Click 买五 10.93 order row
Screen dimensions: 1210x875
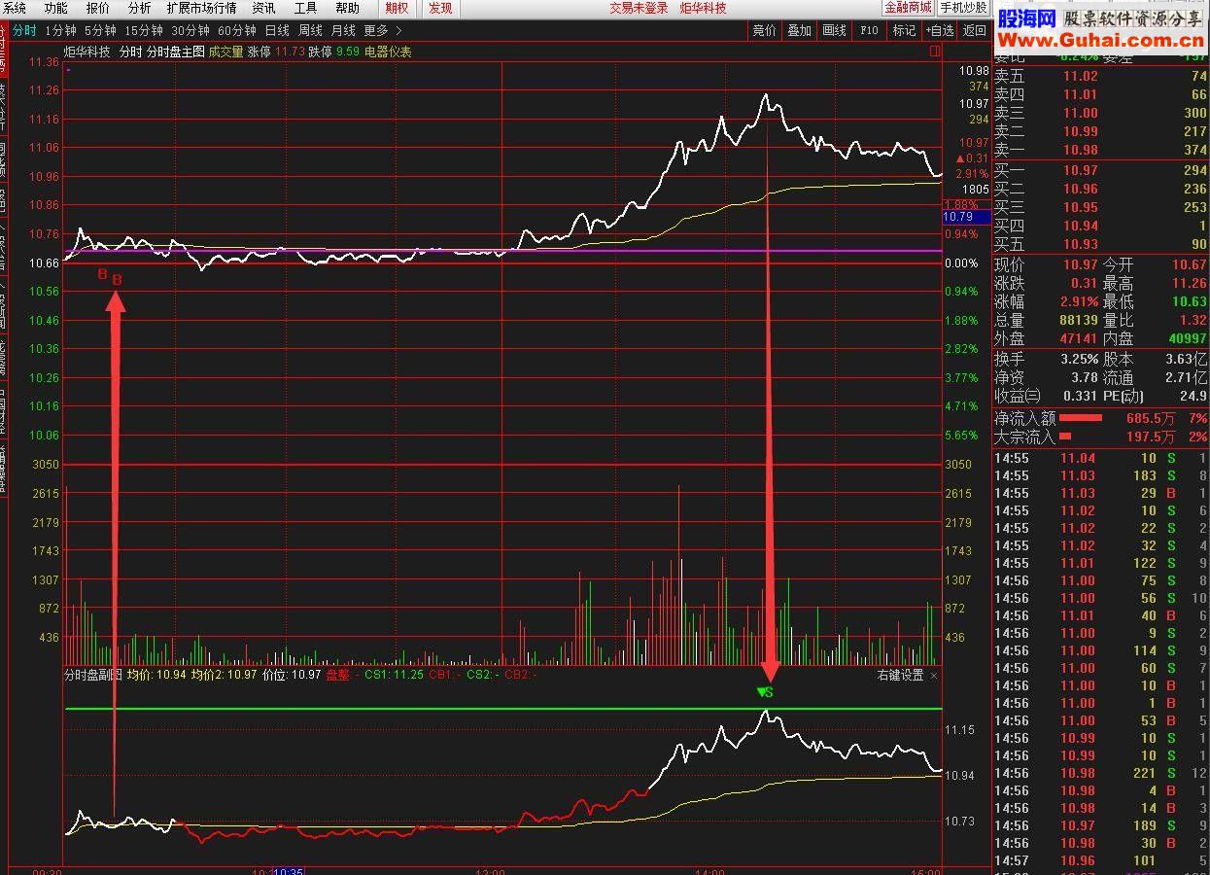pyautogui.click(x=1100, y=245)
